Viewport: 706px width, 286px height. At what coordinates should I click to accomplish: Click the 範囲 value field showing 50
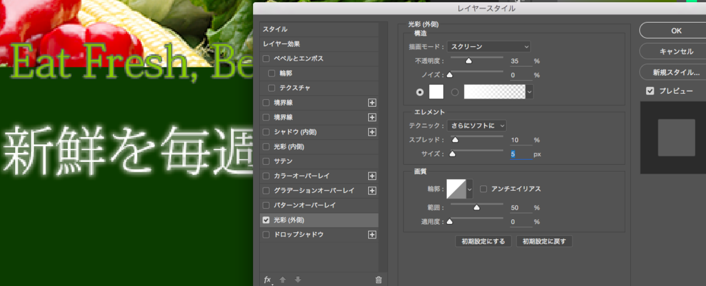click(x=521, y=208)
